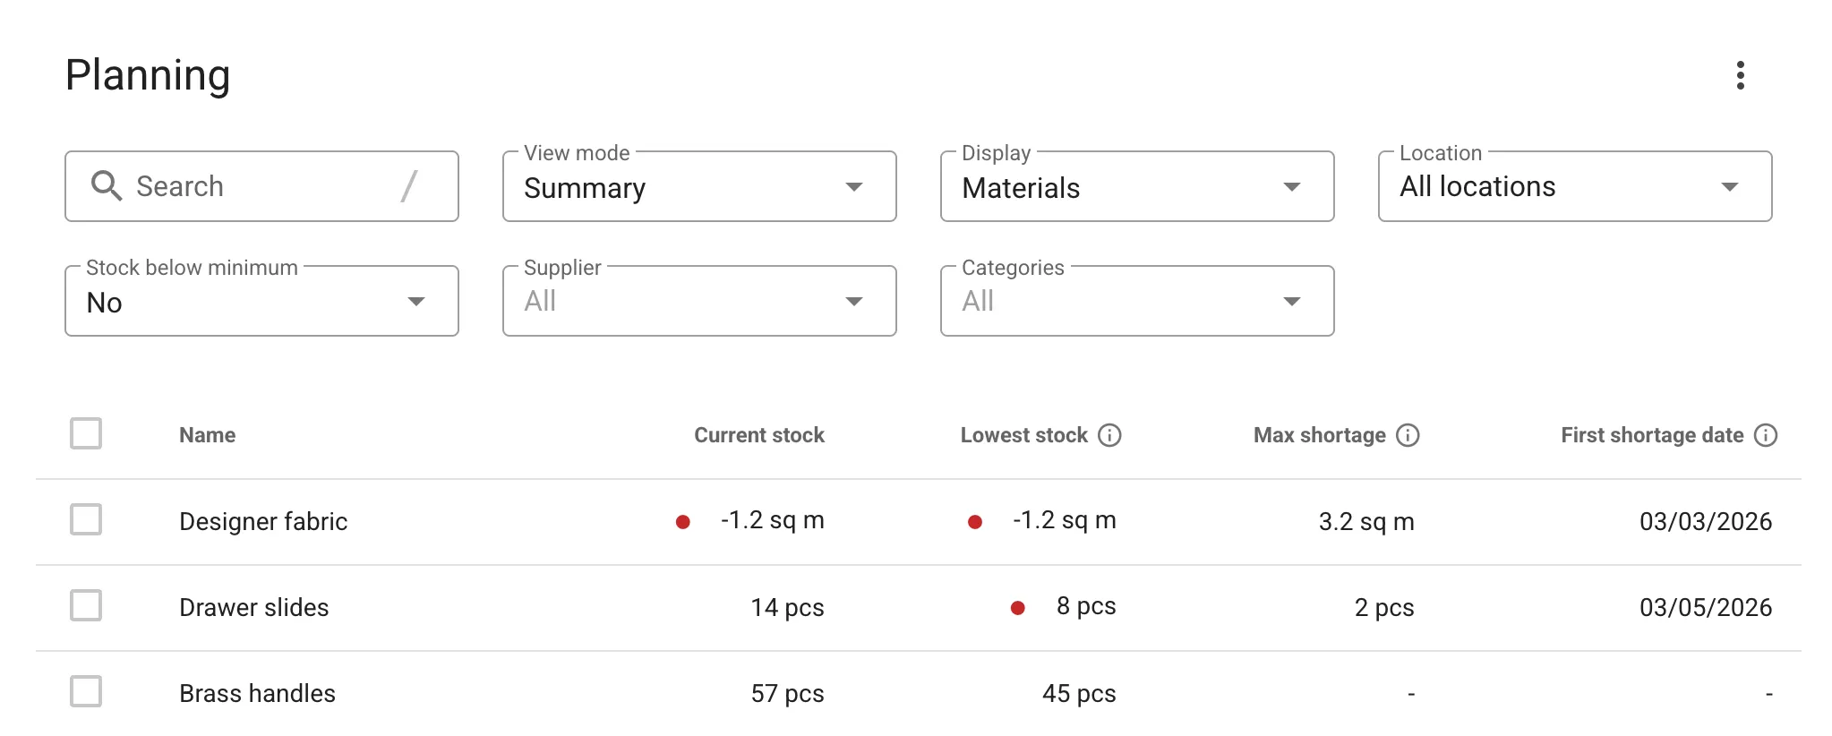Expand the Display dropdown showing Materials
The image size is (1832, 736).
point(1292,186)
